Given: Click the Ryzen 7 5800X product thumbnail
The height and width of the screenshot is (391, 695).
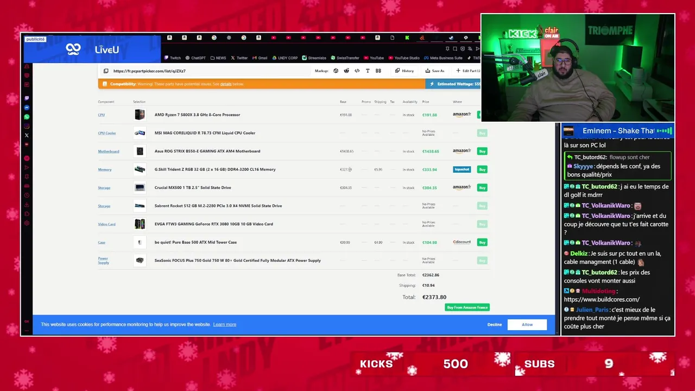Looking at the screenshot, I should pyautogui.click(x=140, y=115).
